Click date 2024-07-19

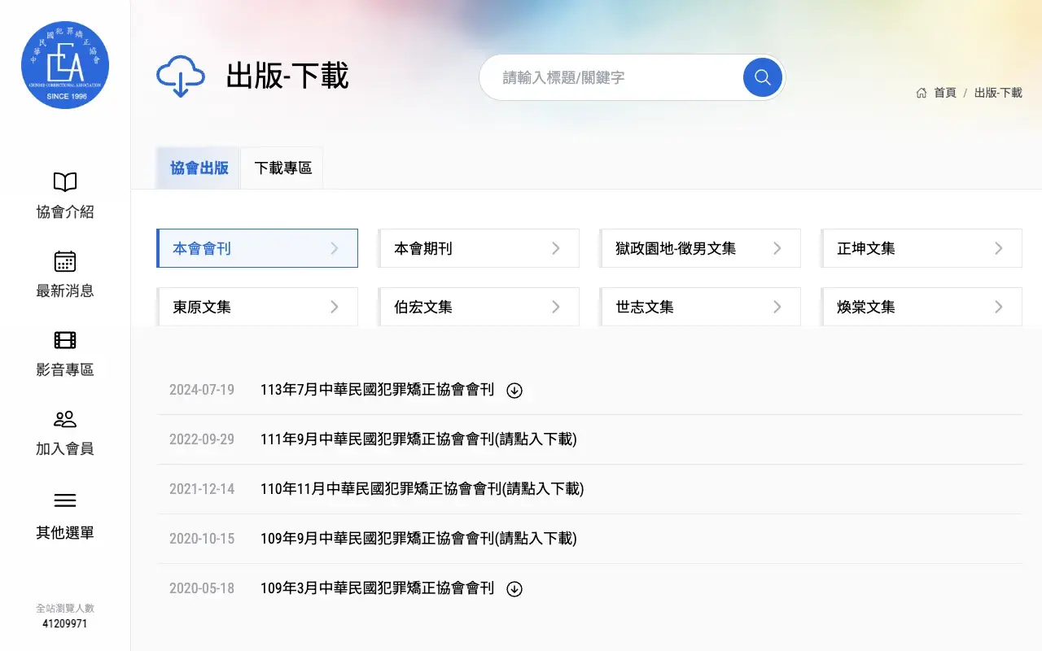(x=202, y=390)
